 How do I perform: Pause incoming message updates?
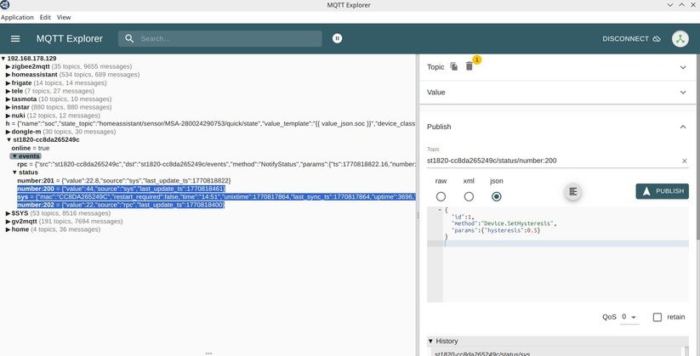(x=338, y=39)
